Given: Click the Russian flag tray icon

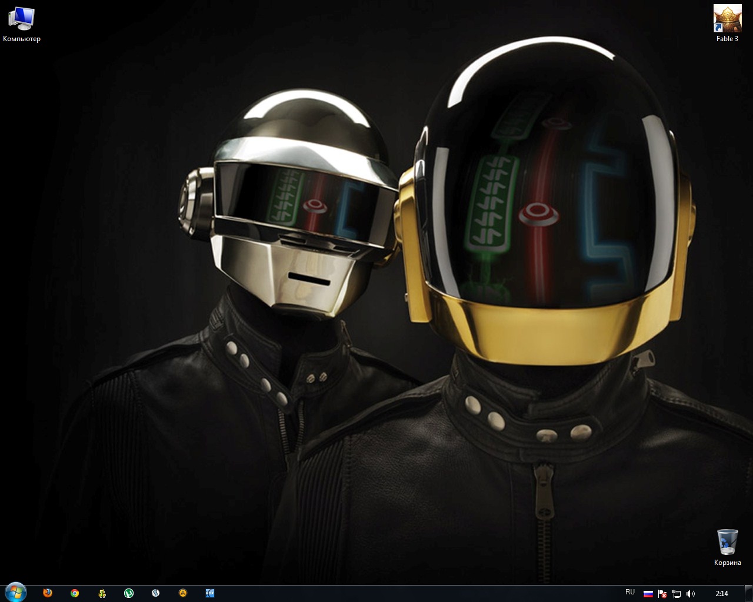Looking at the screenshot, I should (648, 594).
